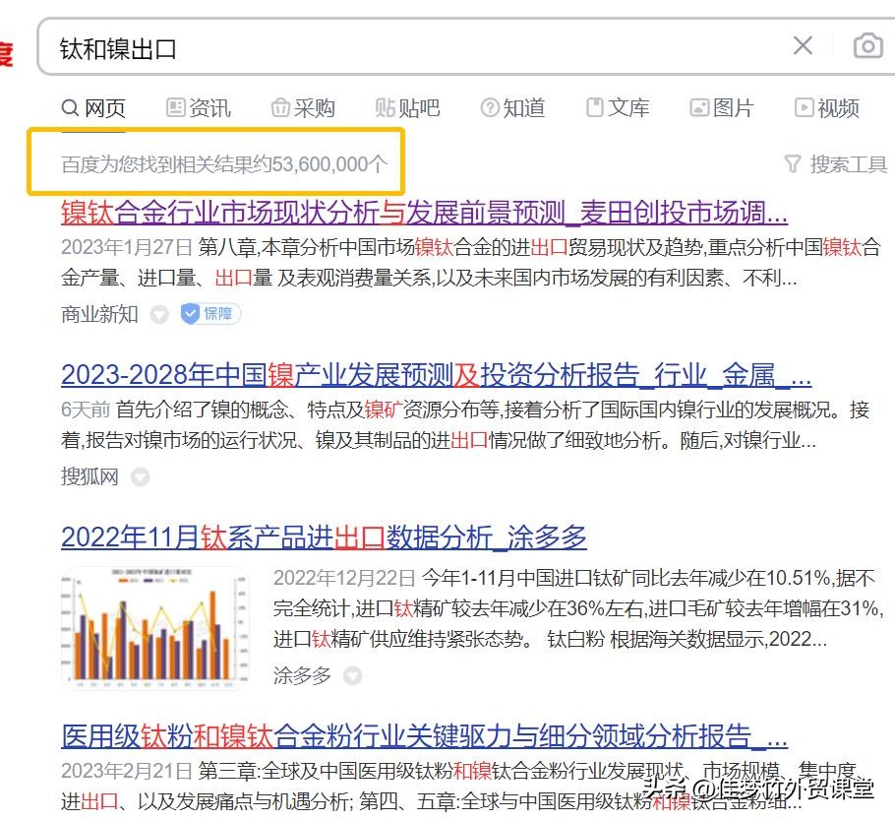This screenshot has width=895, height=821.
Task: Click the question-mark icon next to 知道
Action: 489,107
